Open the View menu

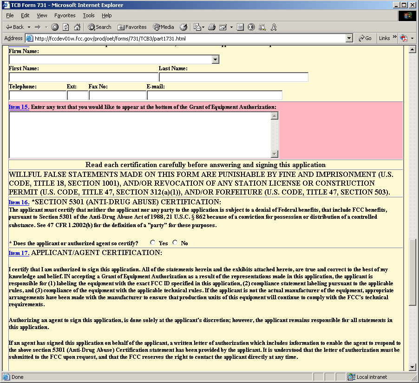[x=42, y=15]
